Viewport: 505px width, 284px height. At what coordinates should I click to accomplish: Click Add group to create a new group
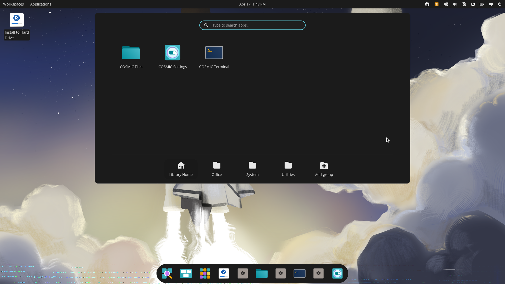click(324, 169)
